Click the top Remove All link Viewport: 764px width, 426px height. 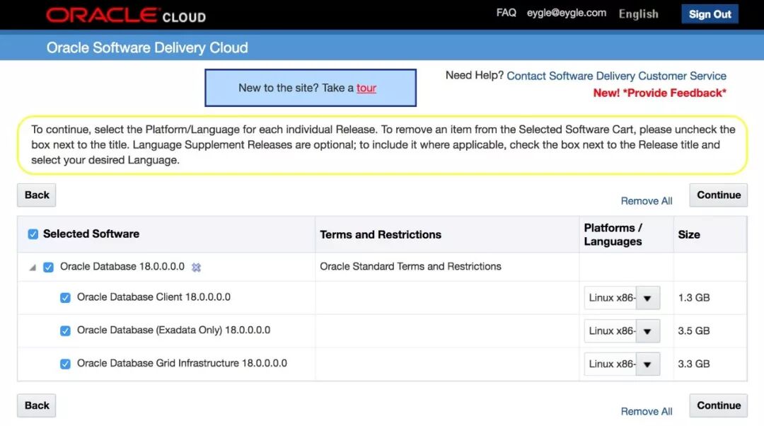click(646, 201)
